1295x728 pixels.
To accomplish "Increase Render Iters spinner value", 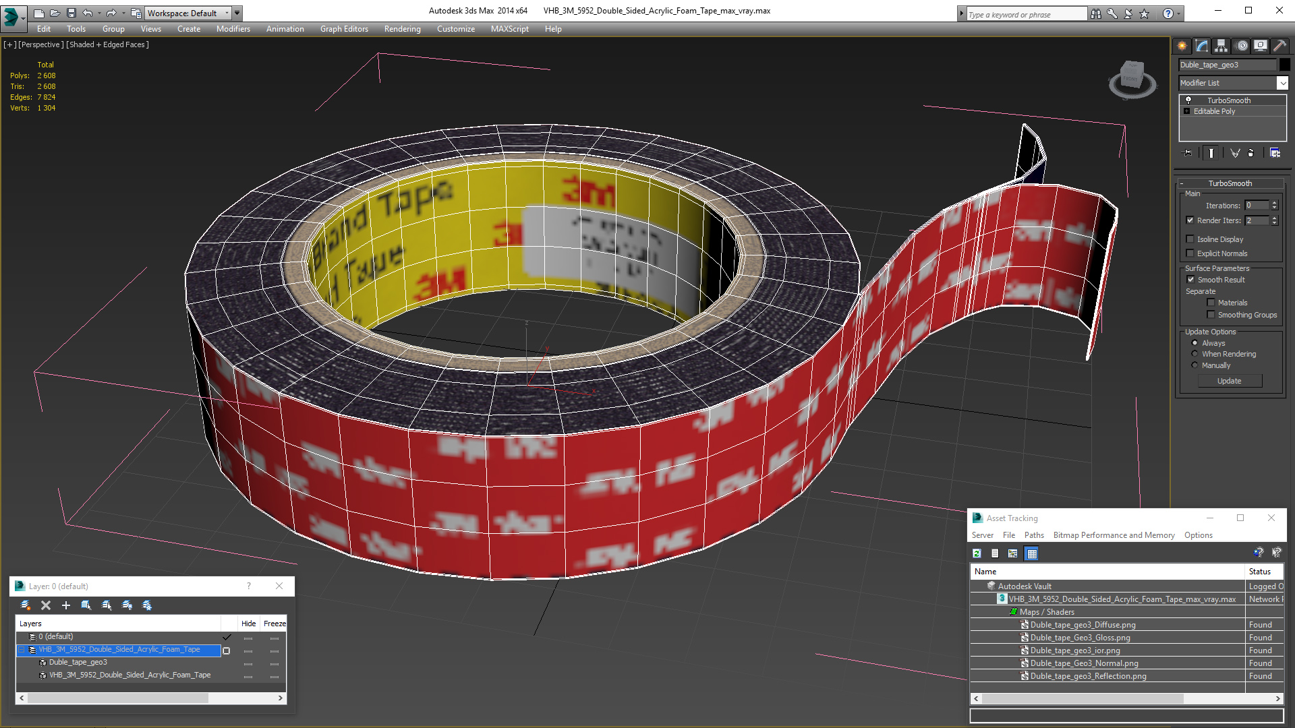I will tap(1275, 218).
